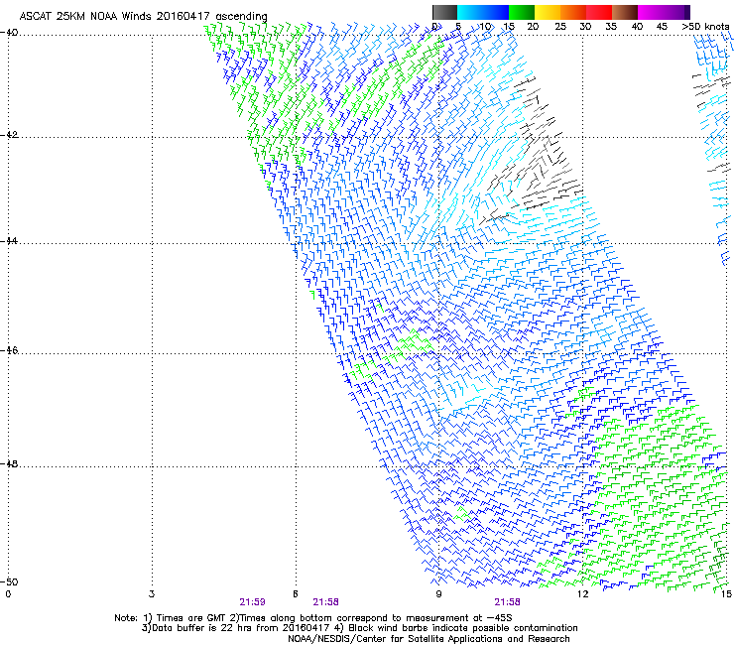Click the -42 latitude axis label

tap(9, 135)
